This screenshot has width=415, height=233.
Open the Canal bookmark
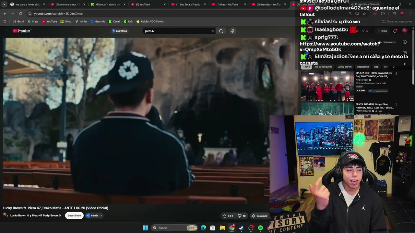pos(114,22)
